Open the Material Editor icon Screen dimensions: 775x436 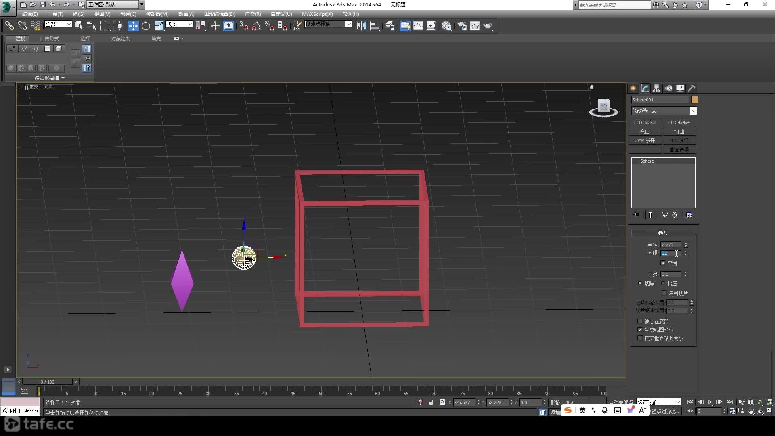coord(446,26)
